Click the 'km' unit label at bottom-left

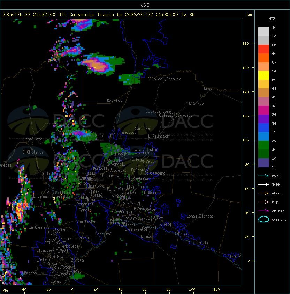tap(5, 290)
